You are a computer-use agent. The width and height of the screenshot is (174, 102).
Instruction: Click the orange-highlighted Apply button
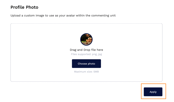[153, 92]
